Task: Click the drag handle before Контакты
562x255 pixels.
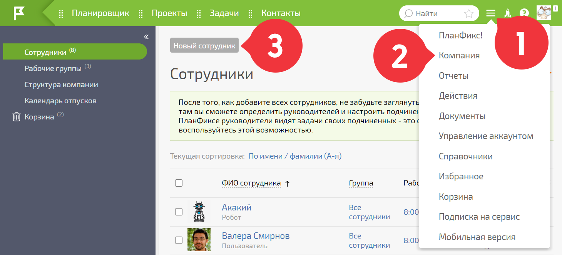Action: (250, 14)
